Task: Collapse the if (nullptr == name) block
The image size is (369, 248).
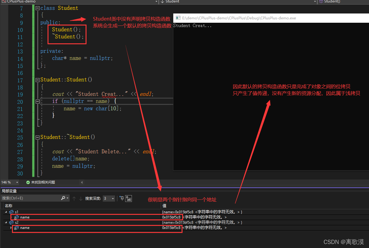Action: (37, 101)
